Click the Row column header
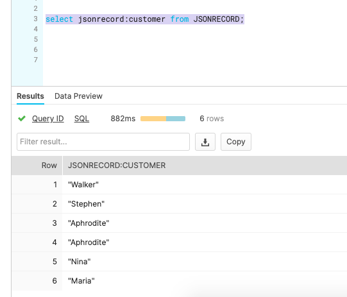The image size is (347, 297). pos(49,165)
